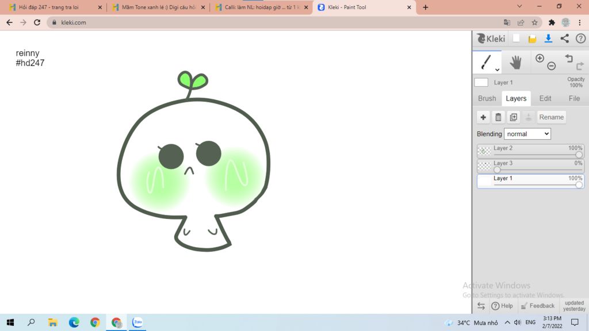Viewport: 589px width, 331px height.
Task: Select the Hand pan tool
Action: 515,62
